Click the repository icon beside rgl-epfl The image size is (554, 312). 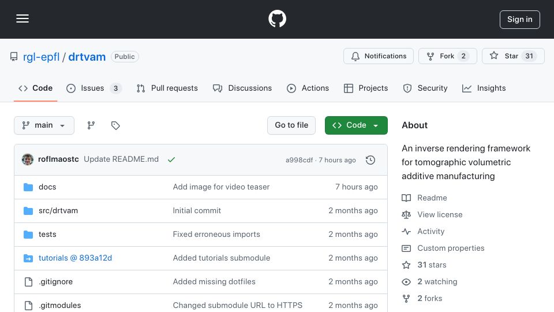click(14, 57)
